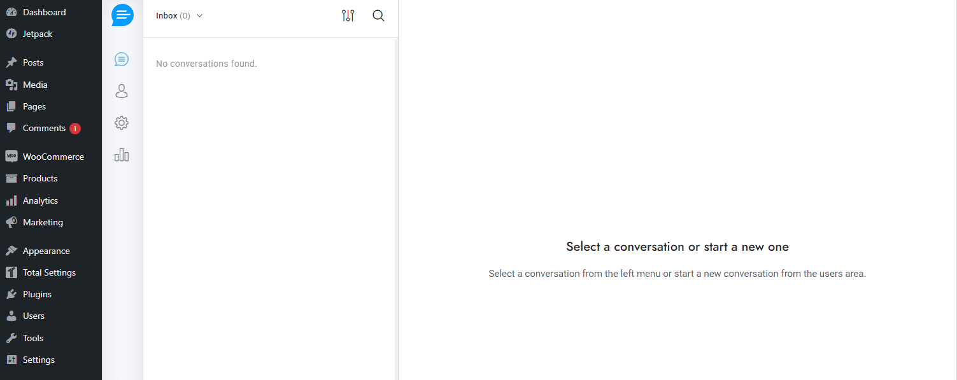957x380 pixels.
Task: Select the WooCommerce menu icon
Action: [11, 156]
